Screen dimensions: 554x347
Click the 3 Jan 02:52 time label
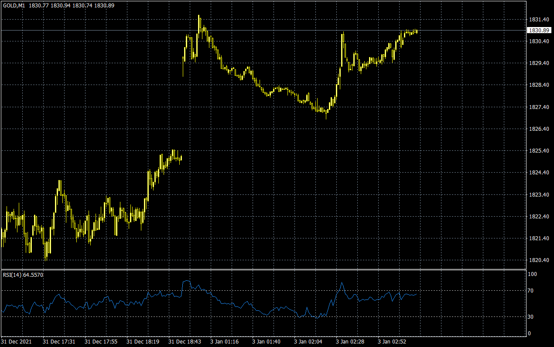tap(392, 341)
